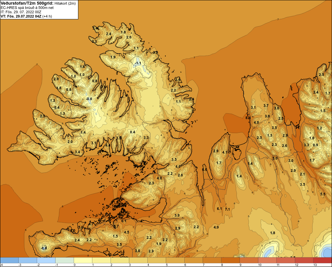The image size is (332, 267).
Task: Select the legend color between -4 and -3
Action: pyautogui.click(x=9, y=260)
